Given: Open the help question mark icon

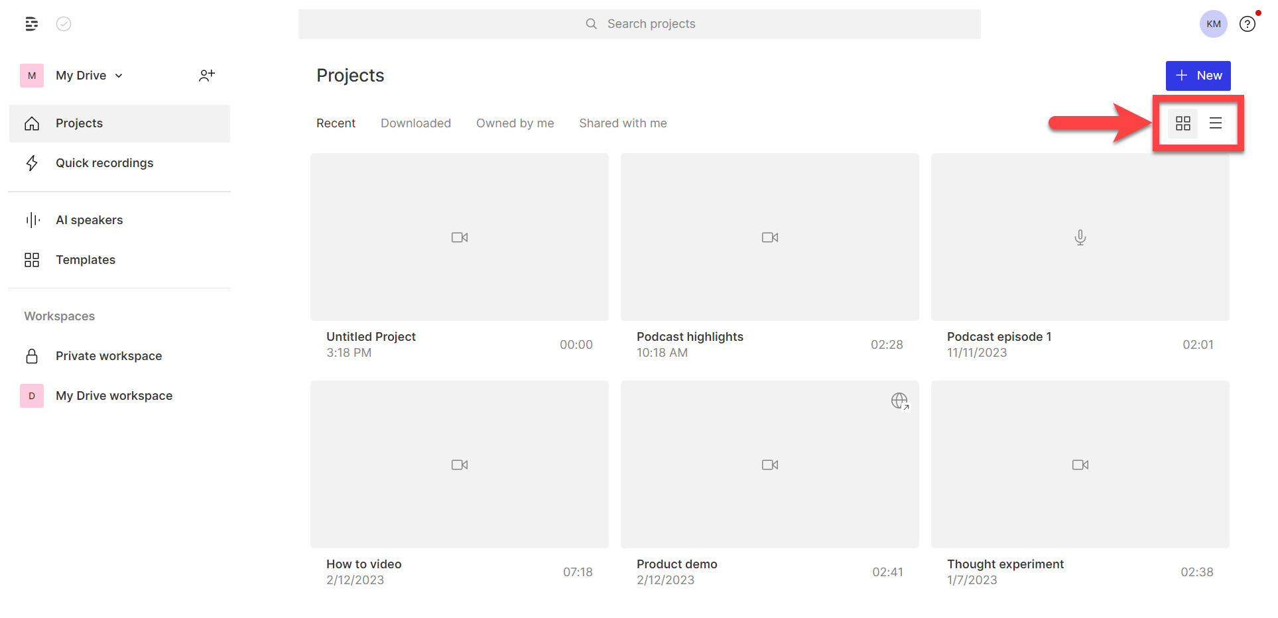Looking at the screenshot, I should click(x=1247, y=24).
